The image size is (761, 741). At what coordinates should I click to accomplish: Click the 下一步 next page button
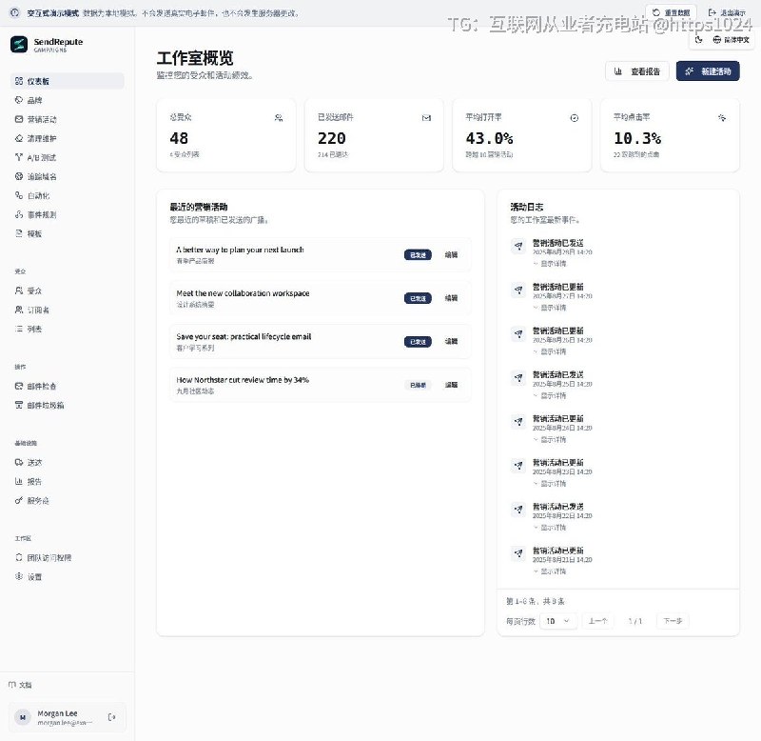click(673, 621)
